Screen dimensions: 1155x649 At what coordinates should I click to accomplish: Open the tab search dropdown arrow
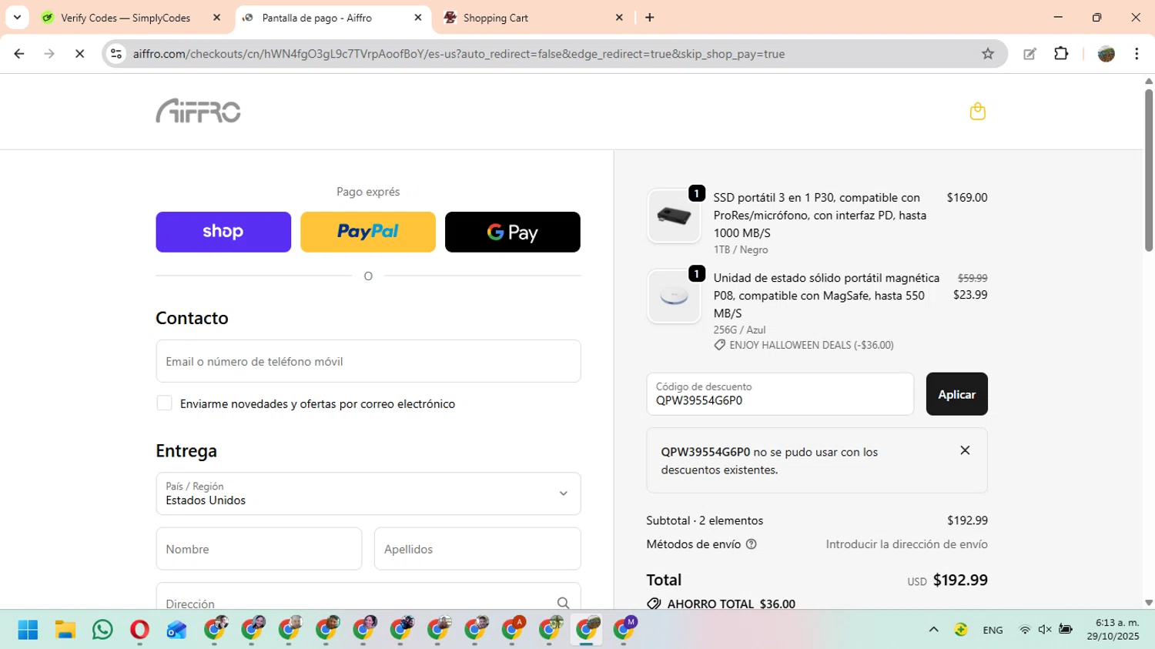(17, 18)
